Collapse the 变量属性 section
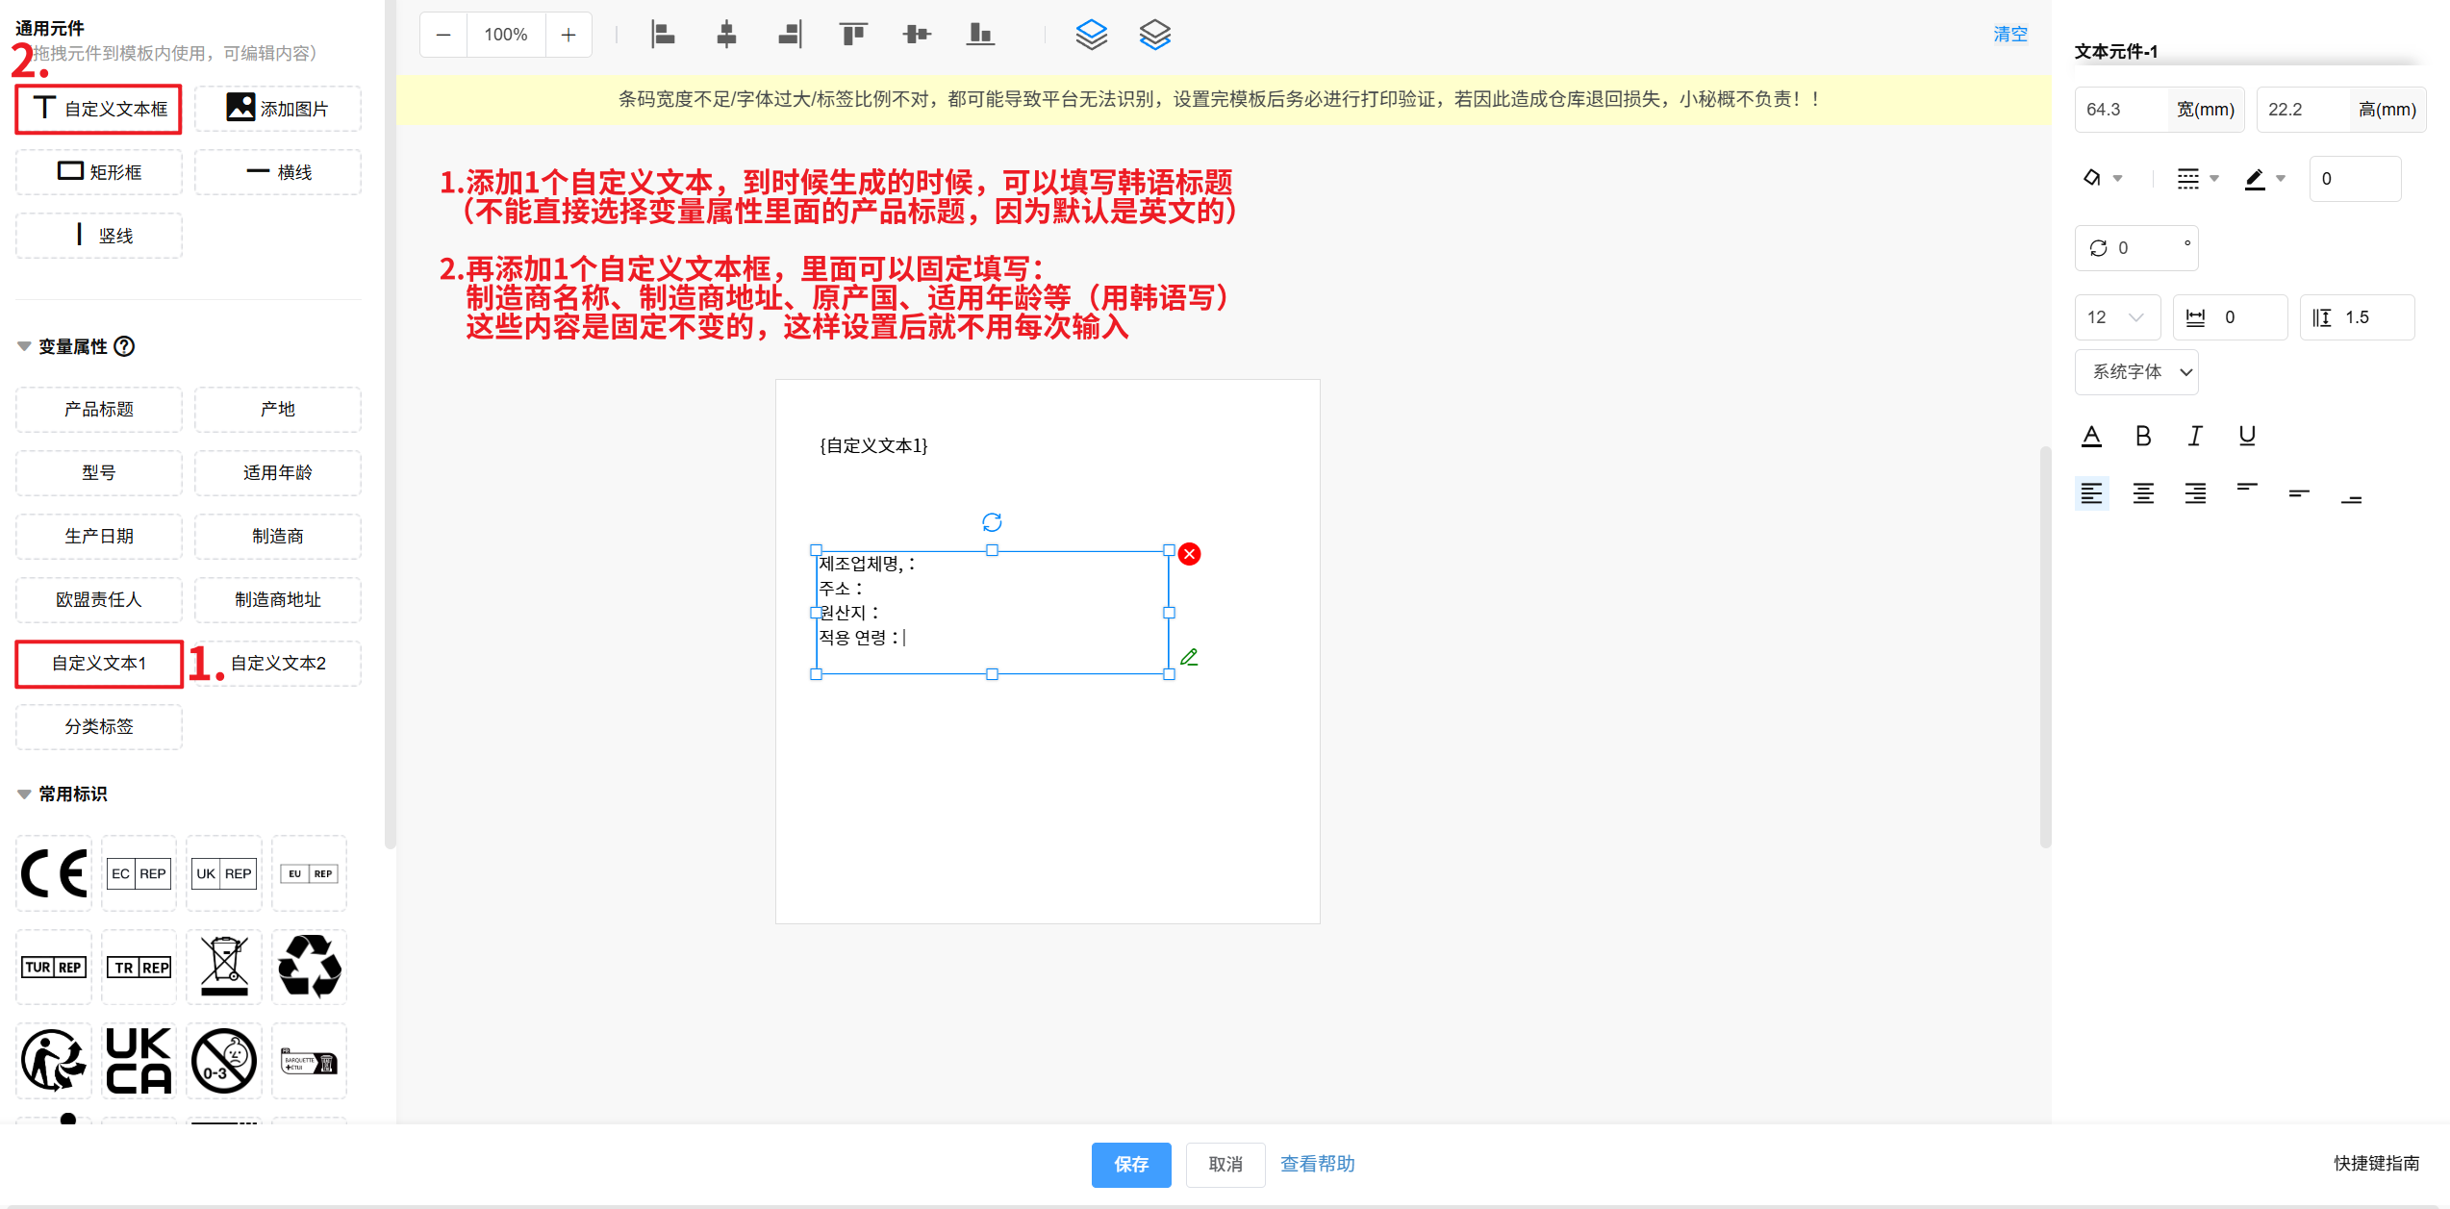This screenshot has width=2450, height=1209. point(24,346)
